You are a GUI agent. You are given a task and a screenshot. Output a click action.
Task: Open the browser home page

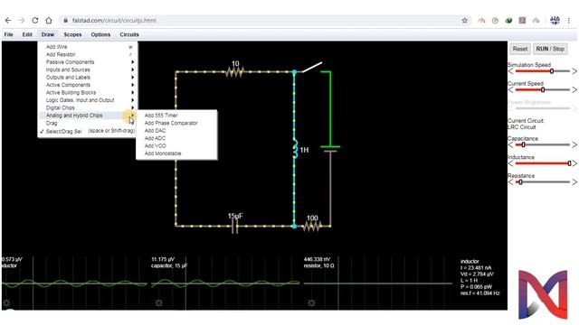(x=49, y=20)
